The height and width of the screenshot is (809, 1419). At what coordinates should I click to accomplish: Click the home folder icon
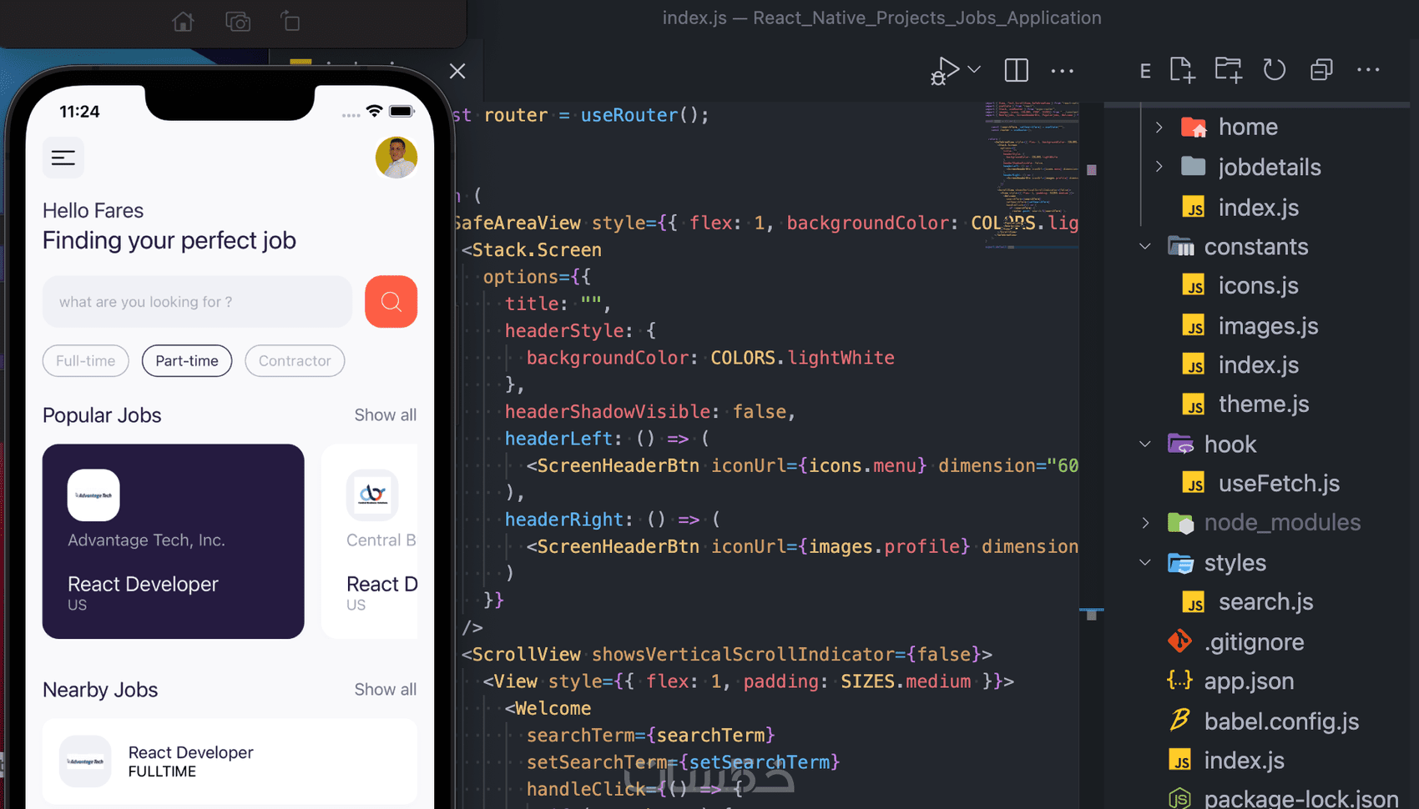pos(1194,127)
